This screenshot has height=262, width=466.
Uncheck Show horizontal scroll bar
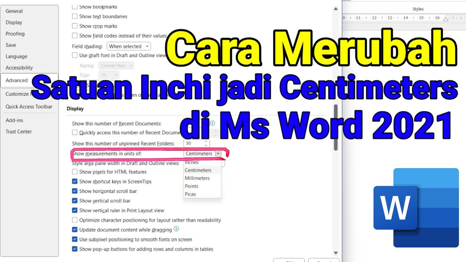tap(75, 191)
